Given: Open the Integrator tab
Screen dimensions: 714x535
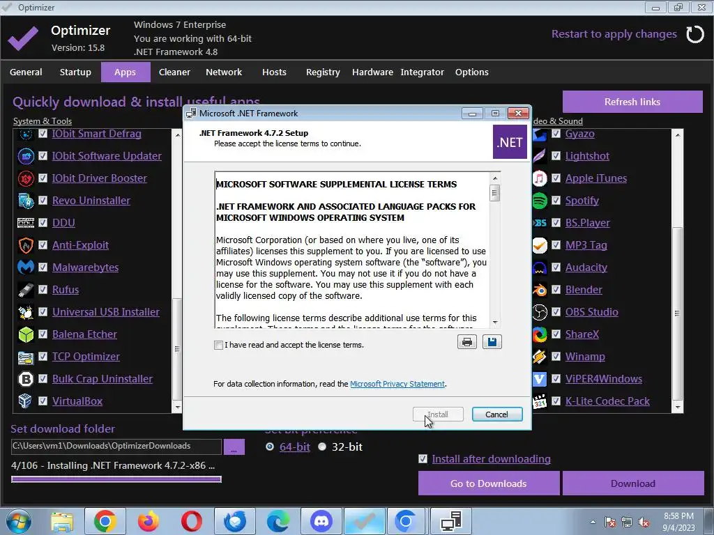Looking at the screenshot, I should pos(422,72).
